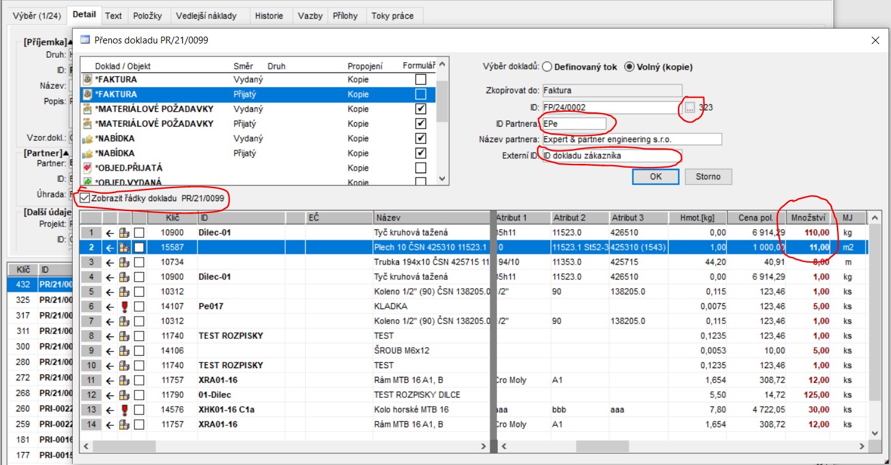
Task: Click the item type icon in row 2 (15587)
Action: point(124,247)
